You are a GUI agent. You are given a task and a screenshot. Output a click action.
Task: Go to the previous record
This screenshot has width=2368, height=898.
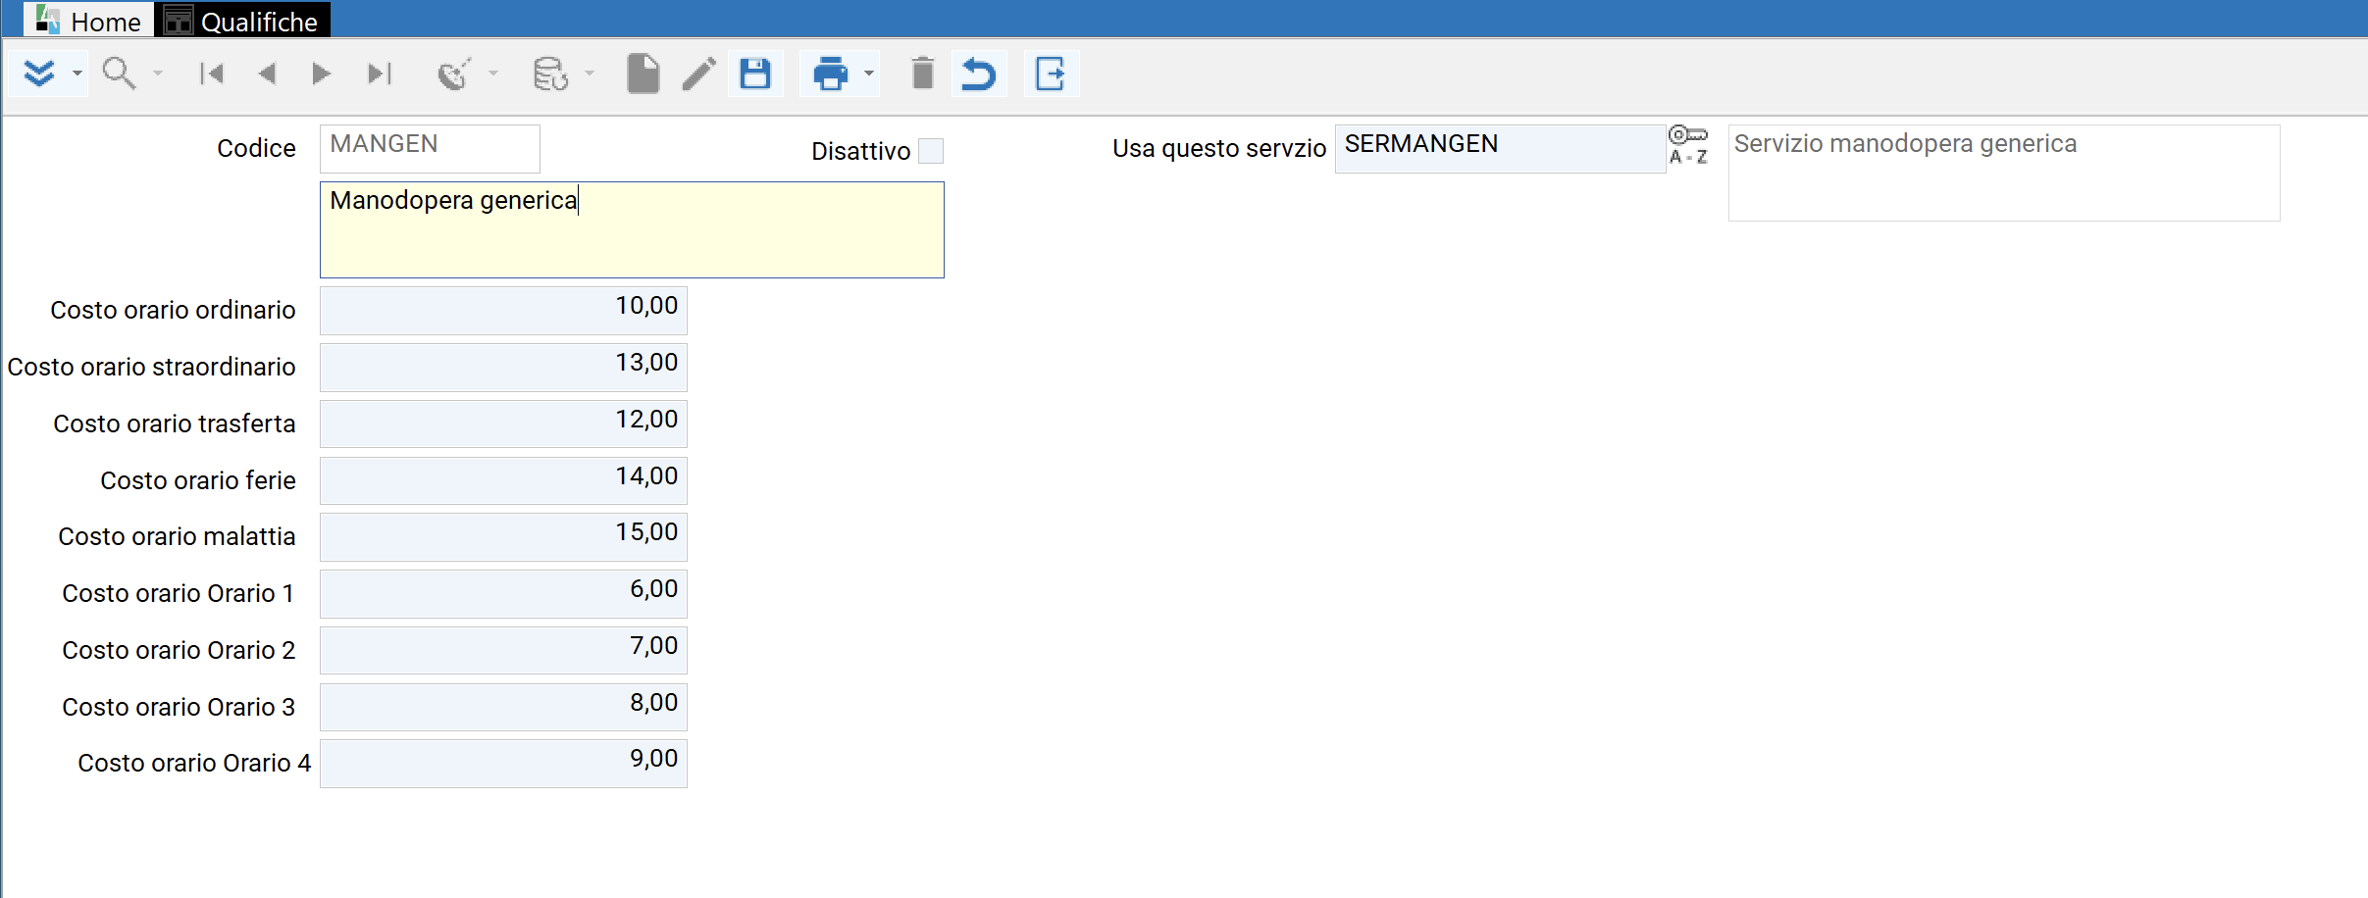pyautogui.click(x=267, y=74)
